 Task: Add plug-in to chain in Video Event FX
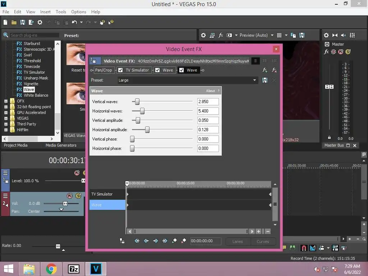pyautogui.click(x=265, y=70)
